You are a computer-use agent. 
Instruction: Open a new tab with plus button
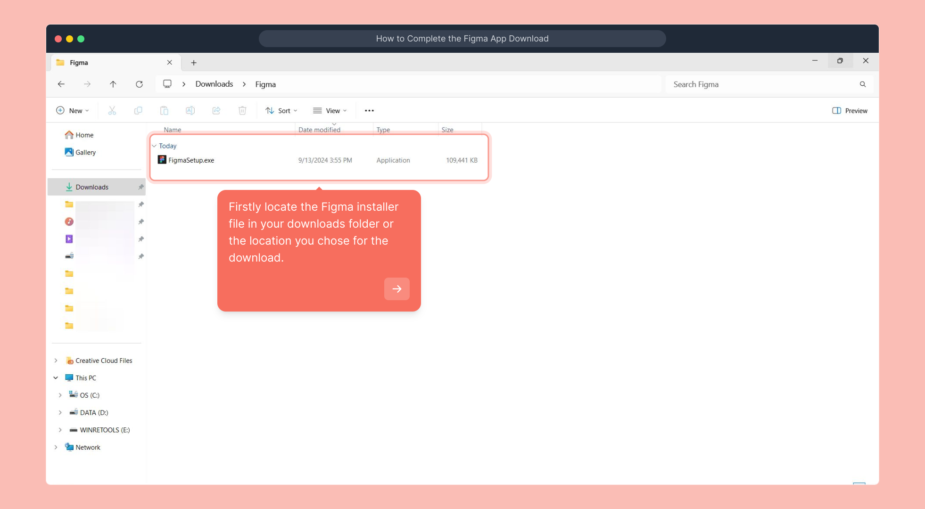(x=194, y=63)
